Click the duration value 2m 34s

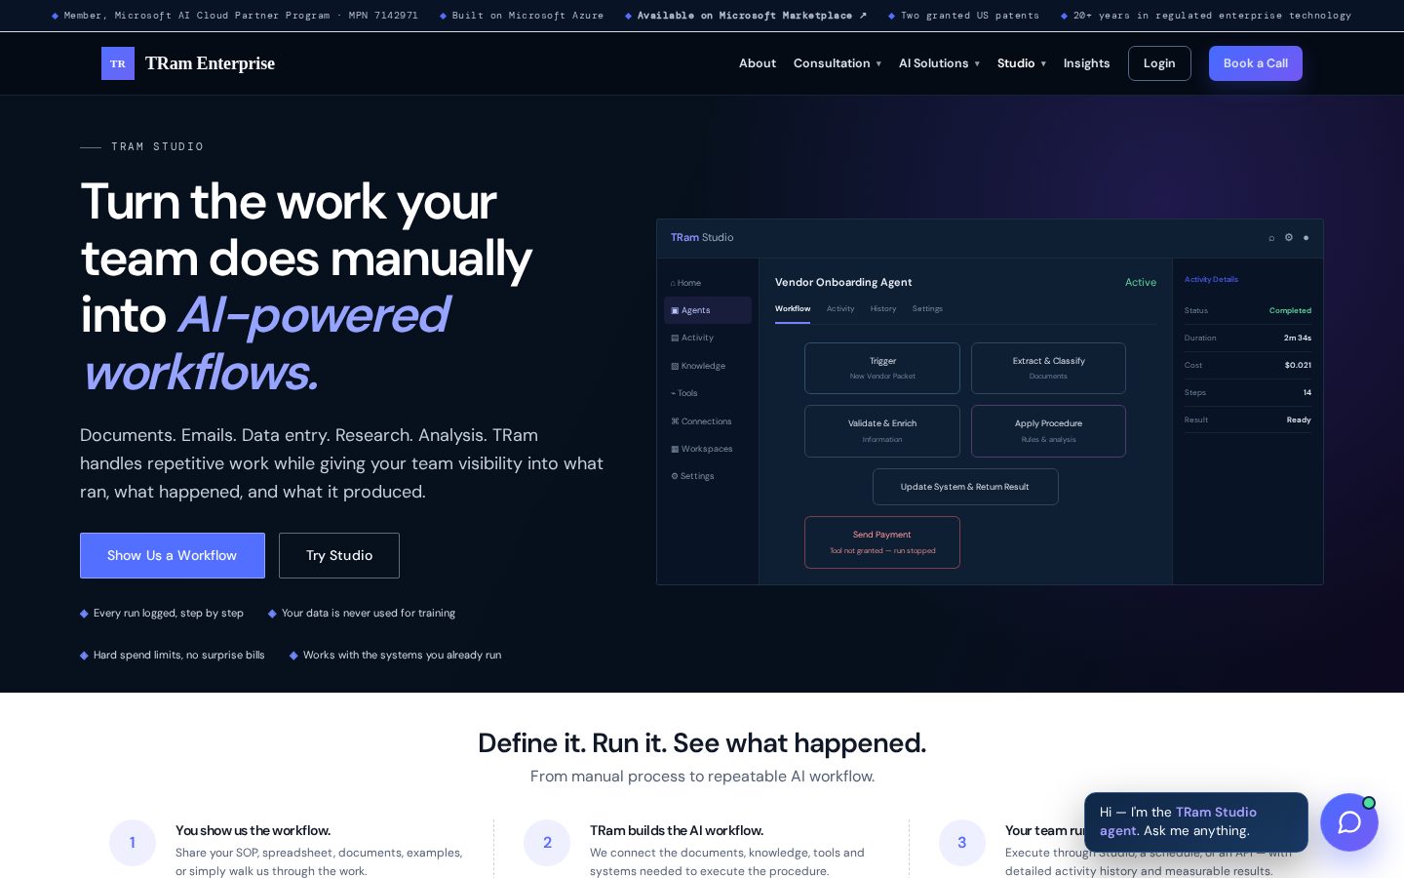pyautogui.click(x=1298, y=338)
